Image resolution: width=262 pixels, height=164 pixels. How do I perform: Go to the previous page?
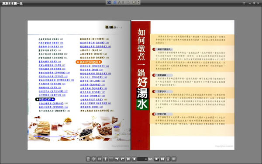click(x=134, y=159)
